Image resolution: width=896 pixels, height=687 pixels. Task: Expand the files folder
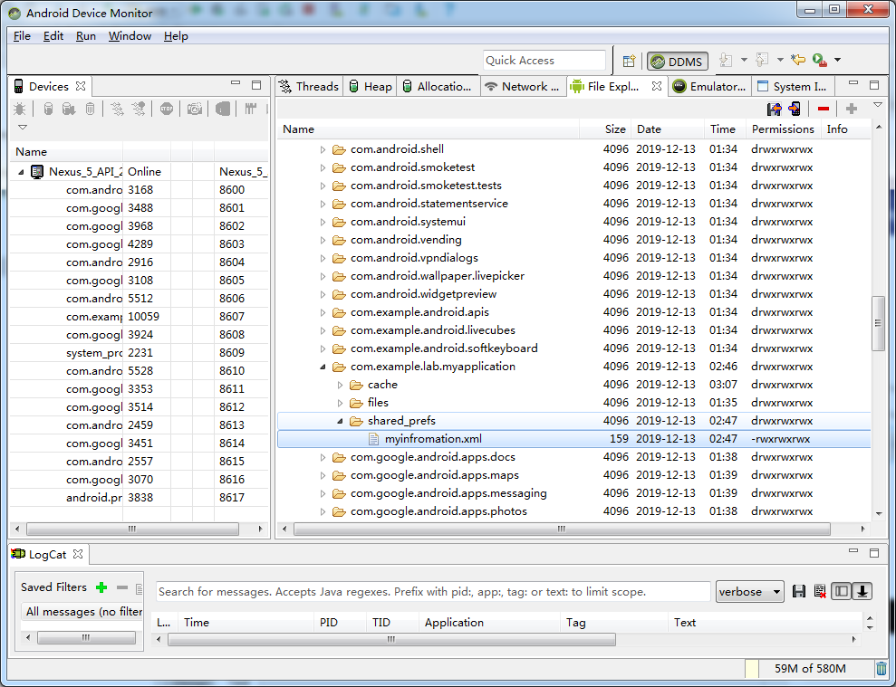coord(340,403)
